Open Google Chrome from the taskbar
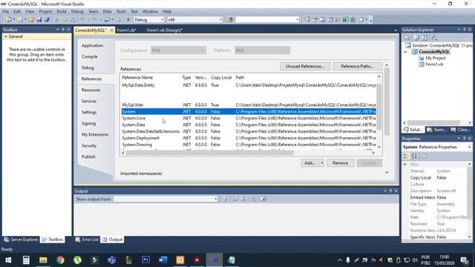Viewport: 475px width, 267px height. [60, 260]
